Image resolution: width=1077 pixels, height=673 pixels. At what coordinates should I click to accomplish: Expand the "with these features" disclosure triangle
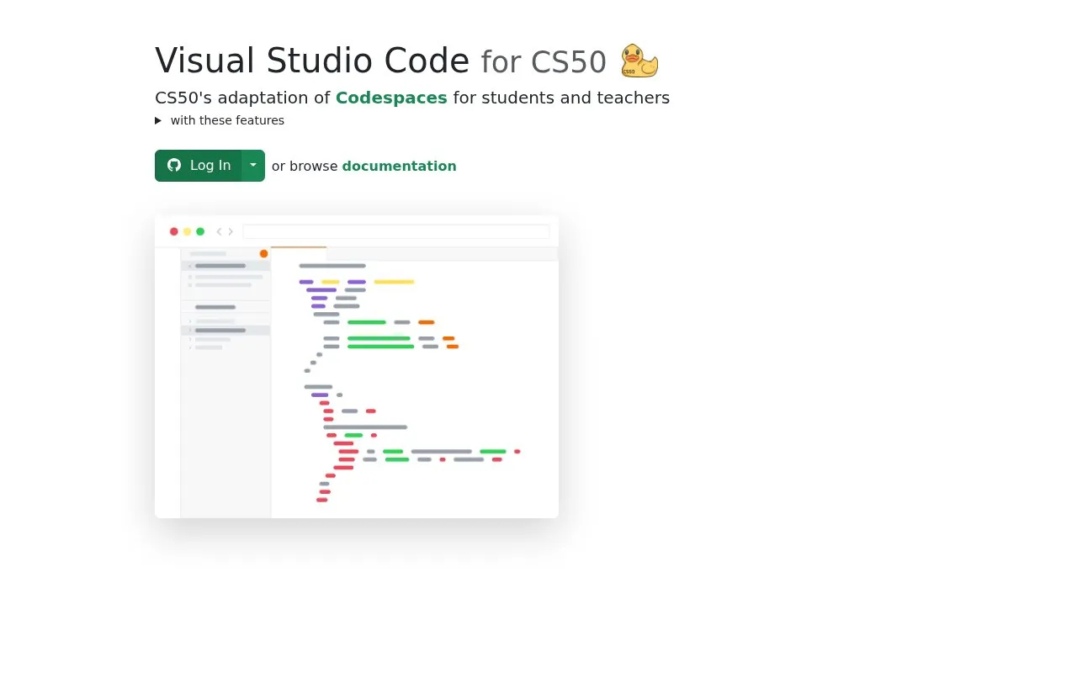pos(158,120)
